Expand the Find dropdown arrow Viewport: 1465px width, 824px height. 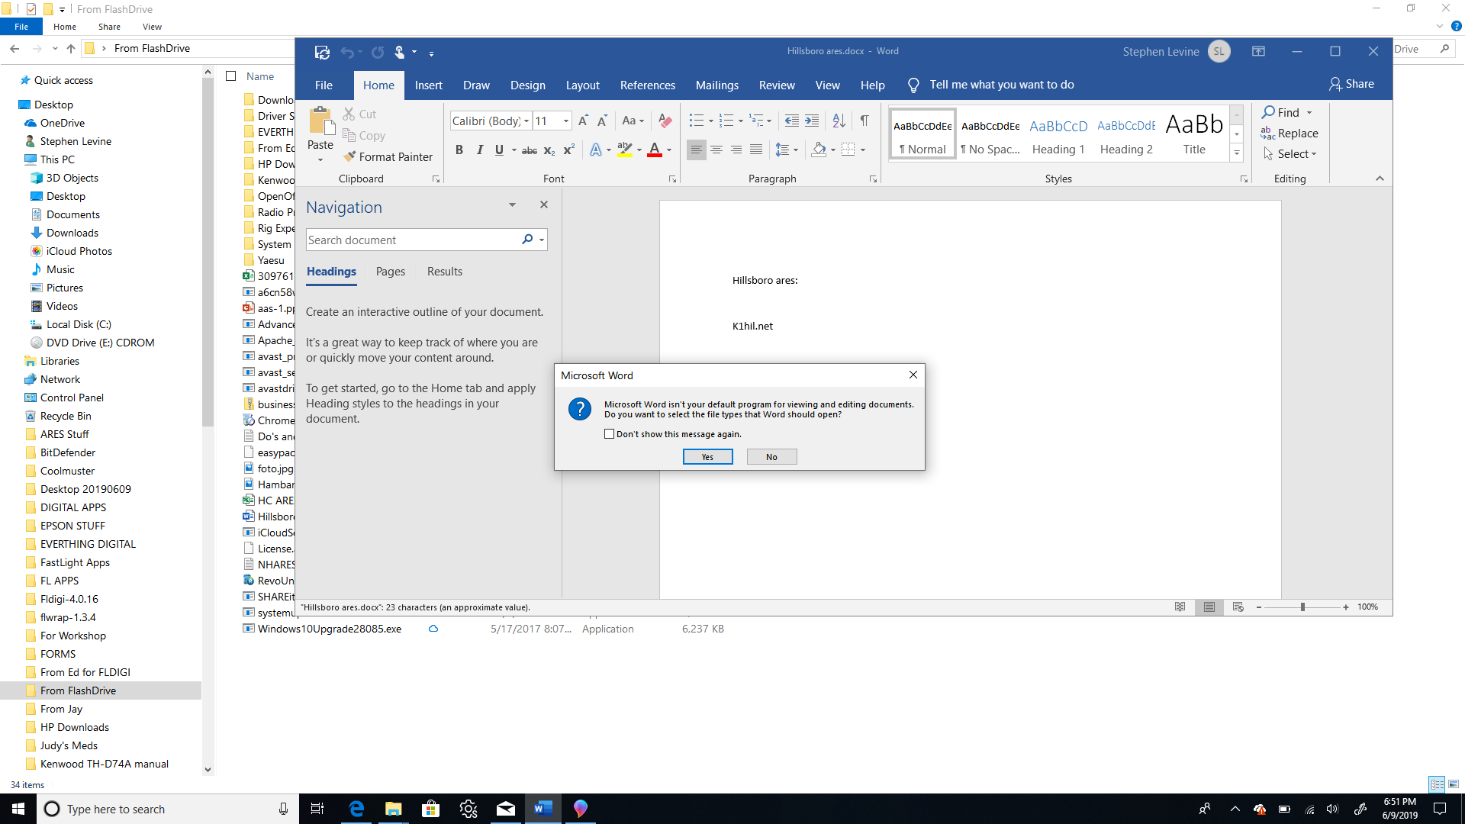pos(1309,113)
